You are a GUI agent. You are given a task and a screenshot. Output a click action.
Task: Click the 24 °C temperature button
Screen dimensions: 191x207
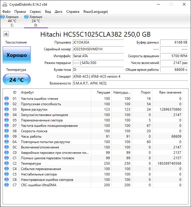click(x=16, y=80)
